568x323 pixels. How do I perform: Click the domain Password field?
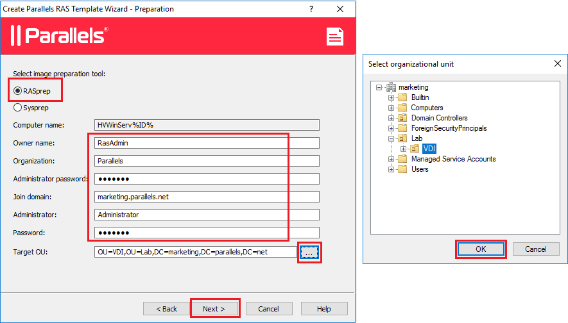click(207, 233)
